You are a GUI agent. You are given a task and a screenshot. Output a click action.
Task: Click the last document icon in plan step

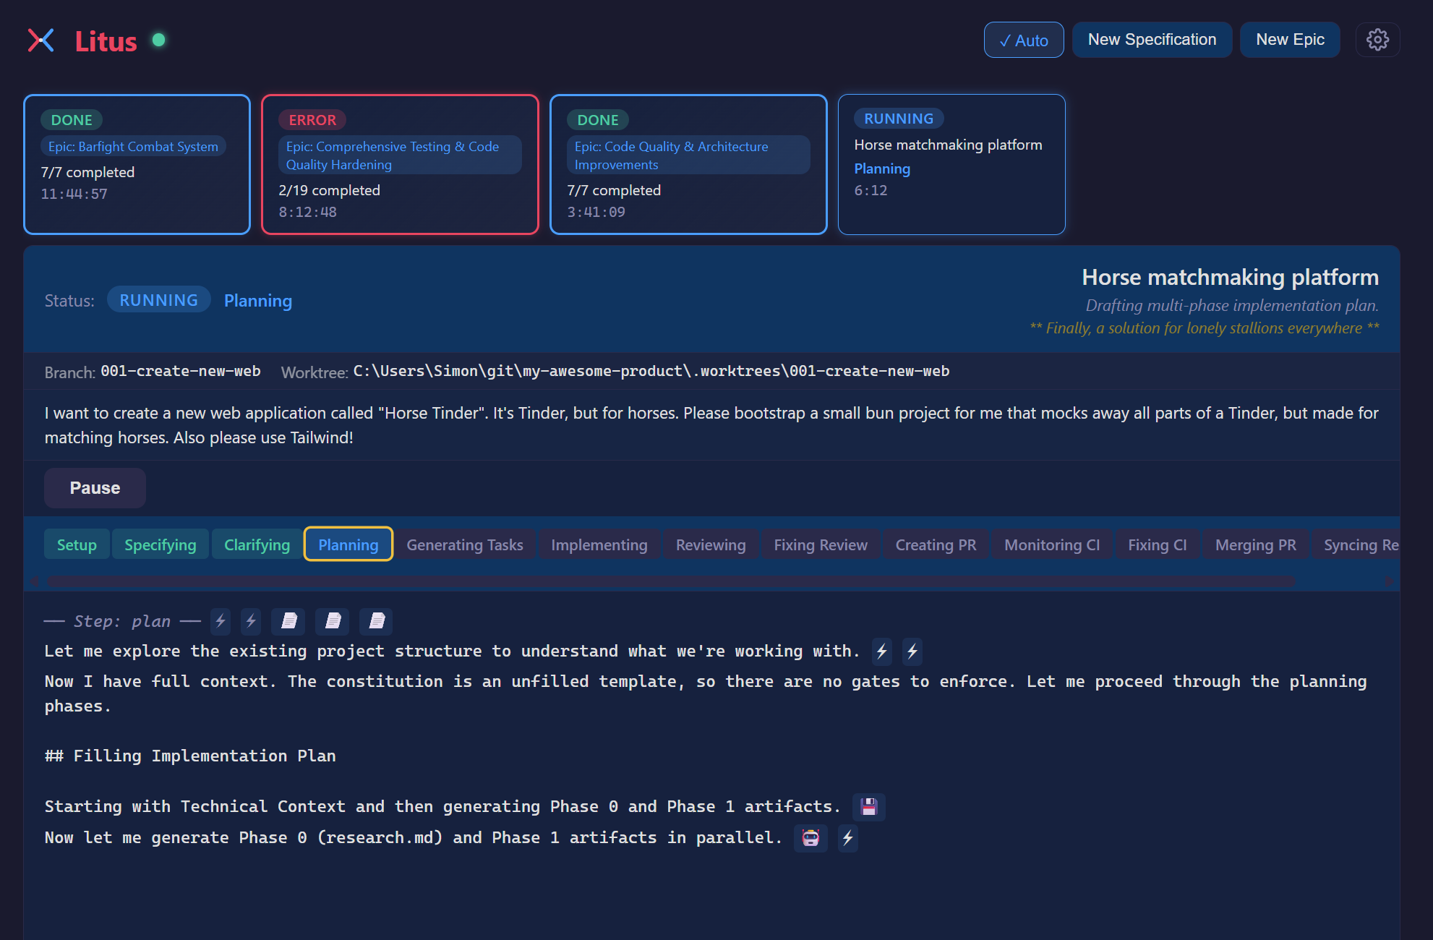(377, 621)
